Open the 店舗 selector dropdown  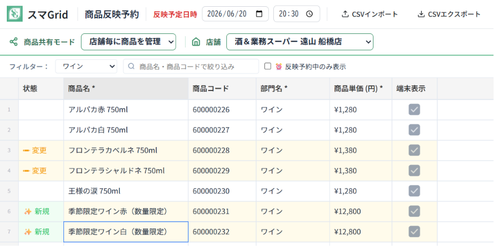[x=300, y=42]
